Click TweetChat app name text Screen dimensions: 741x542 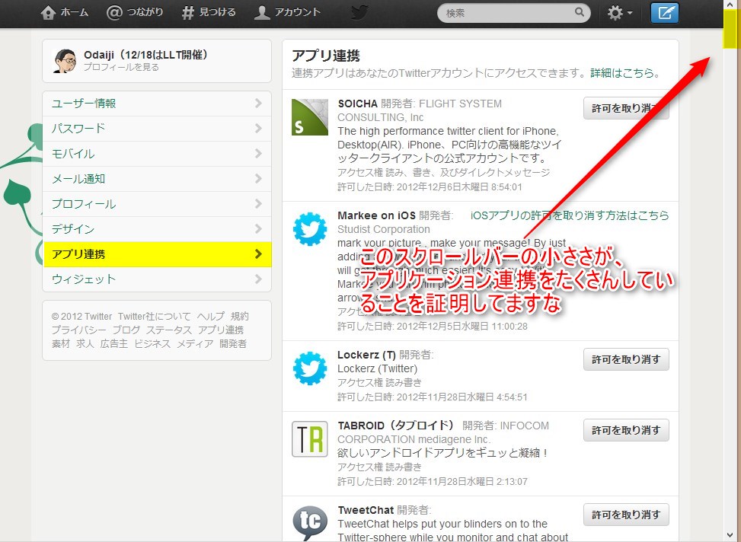[366, 510]
